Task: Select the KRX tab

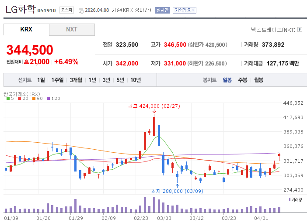Action: 26,30
